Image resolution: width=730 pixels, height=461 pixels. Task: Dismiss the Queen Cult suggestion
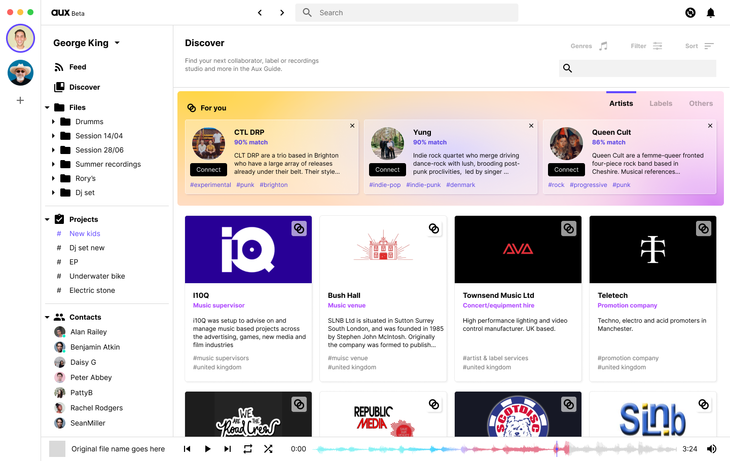tap(710, 126)
